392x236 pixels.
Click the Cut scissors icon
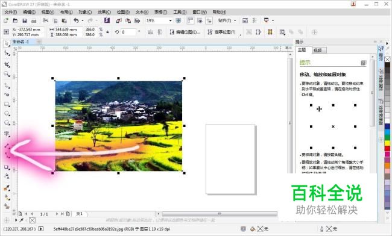(45, 20)
